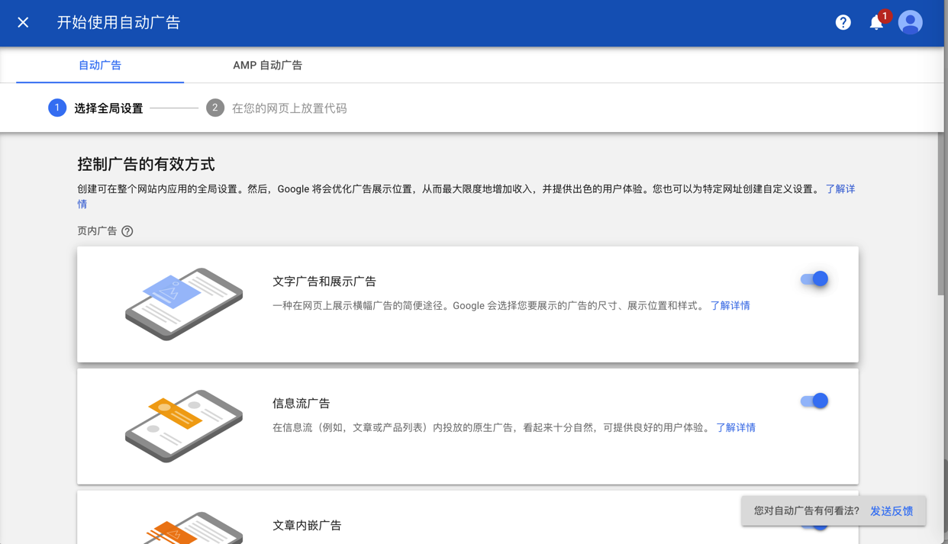This screenshot has width=948, height=544.
Task: Click the 文章内嵌广告 title
Action: pos(307,526)
